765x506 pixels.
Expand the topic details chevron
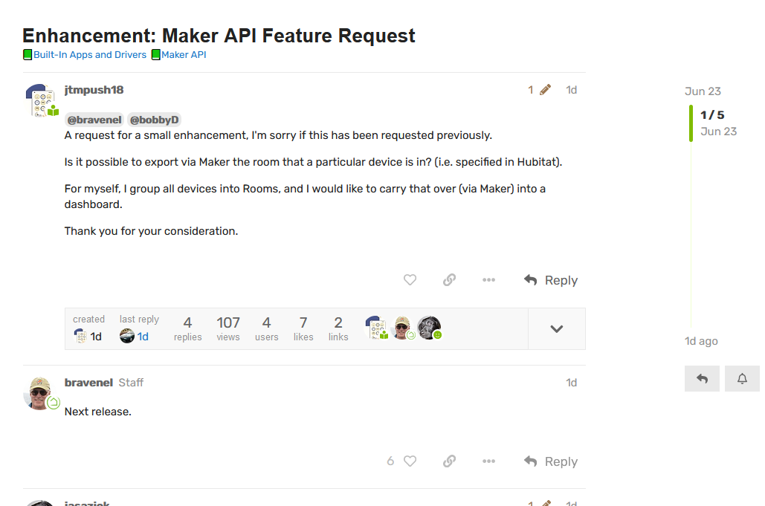pos(556,328)
